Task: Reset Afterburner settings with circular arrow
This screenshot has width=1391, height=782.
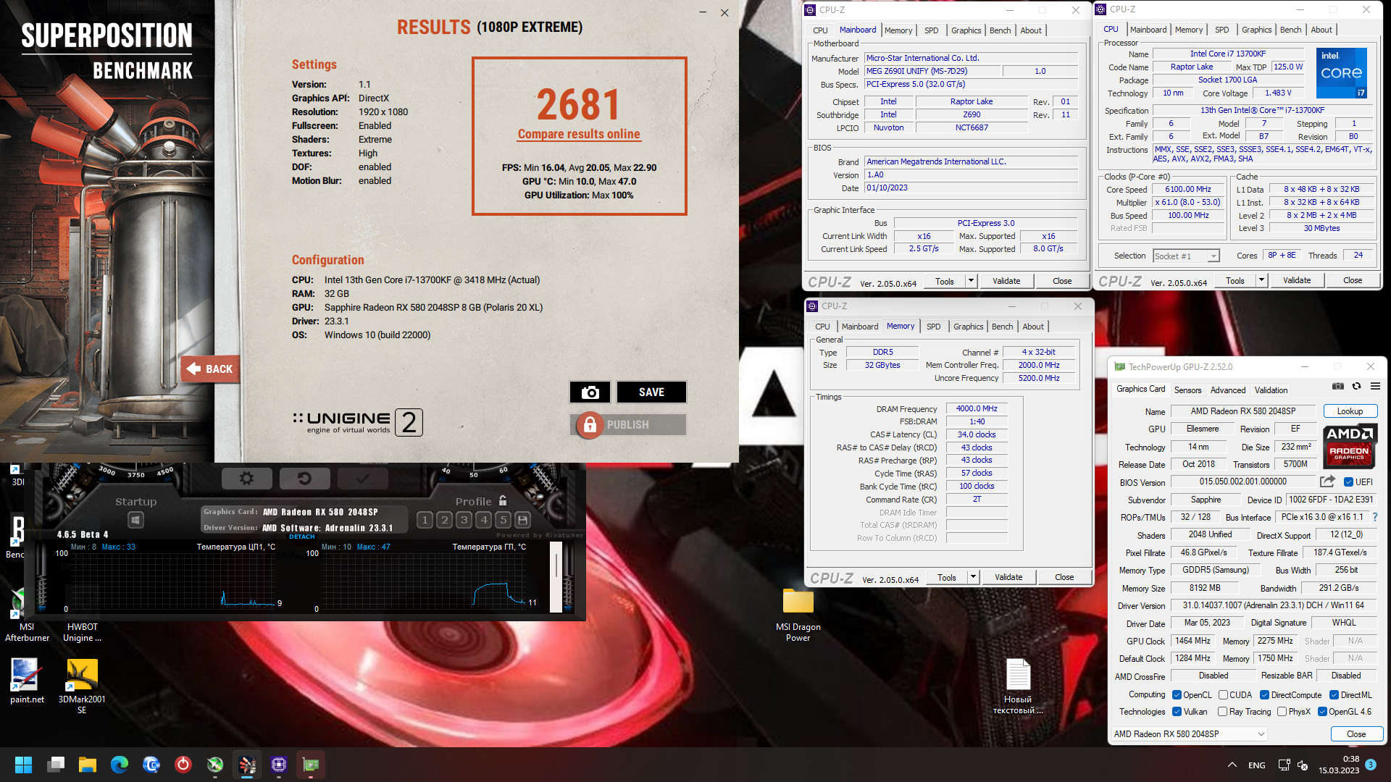Action: click(304, 478)
